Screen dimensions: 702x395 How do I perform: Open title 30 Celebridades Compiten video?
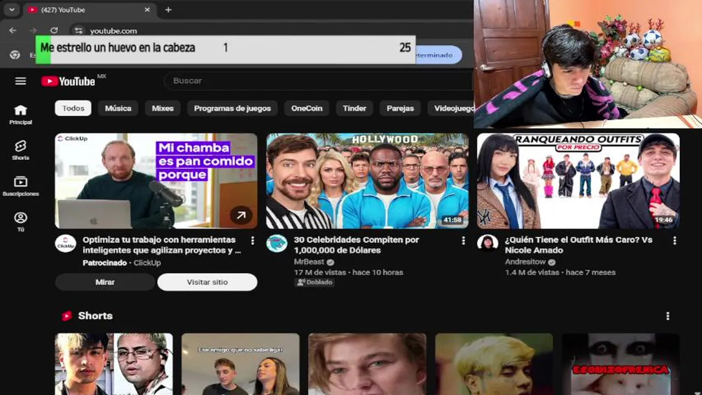pos(356,245)
